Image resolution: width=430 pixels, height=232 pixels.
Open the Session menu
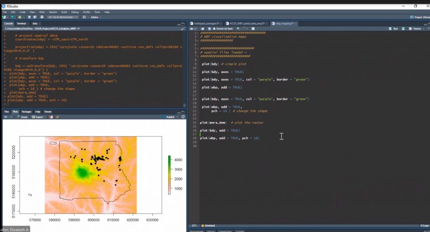(52, 12)
